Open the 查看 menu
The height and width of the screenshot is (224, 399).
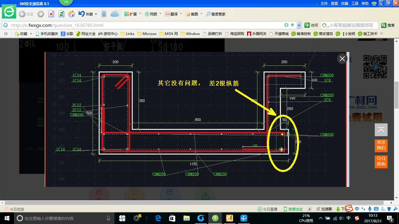(334, 3)
